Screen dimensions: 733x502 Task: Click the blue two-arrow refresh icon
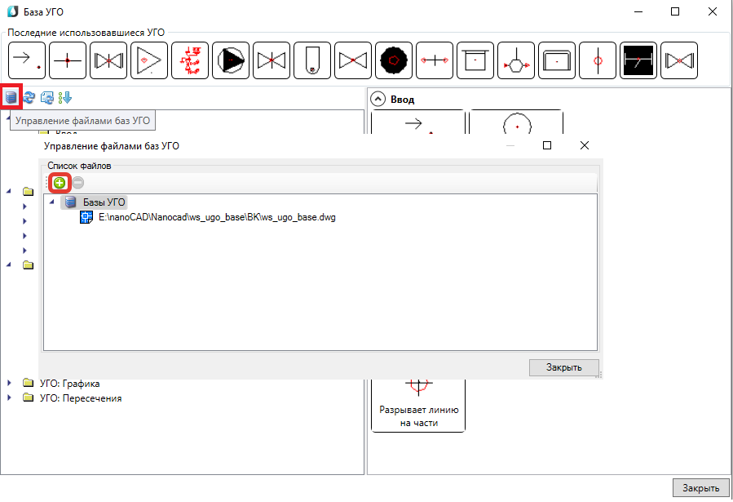pyautogui.click(x=29, y=97)
